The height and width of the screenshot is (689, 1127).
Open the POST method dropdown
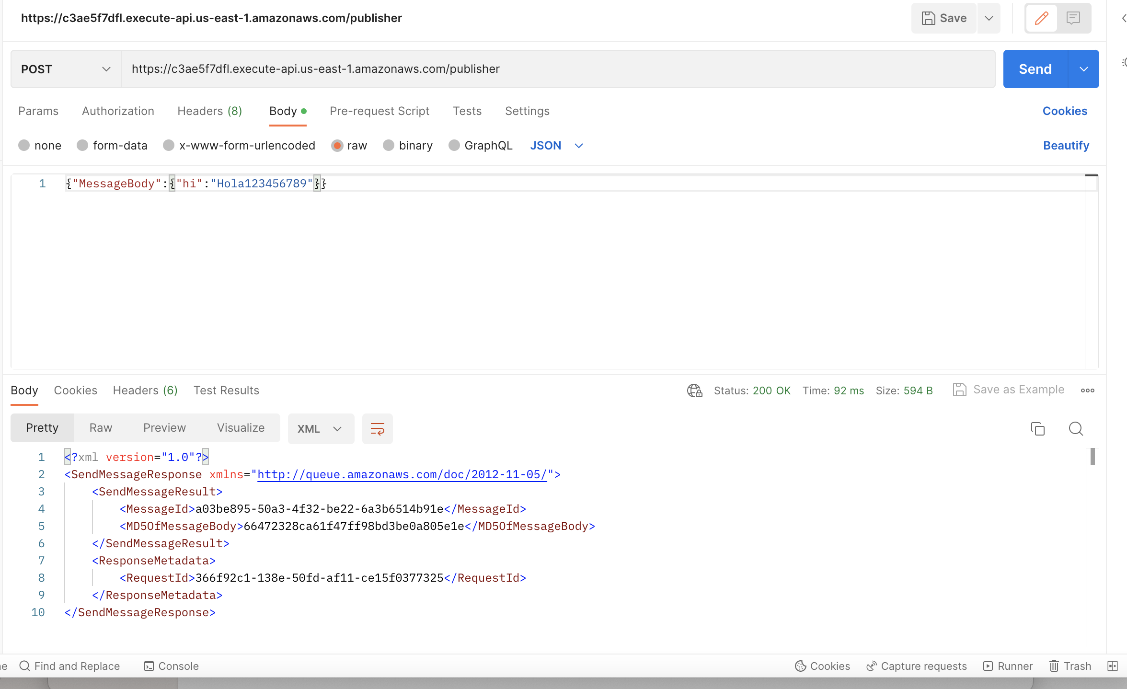[x=66, y=69]
